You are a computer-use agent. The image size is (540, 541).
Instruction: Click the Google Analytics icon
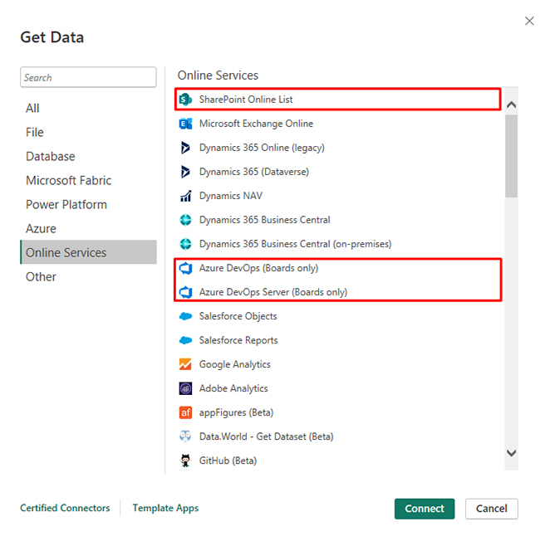point(185,364)
